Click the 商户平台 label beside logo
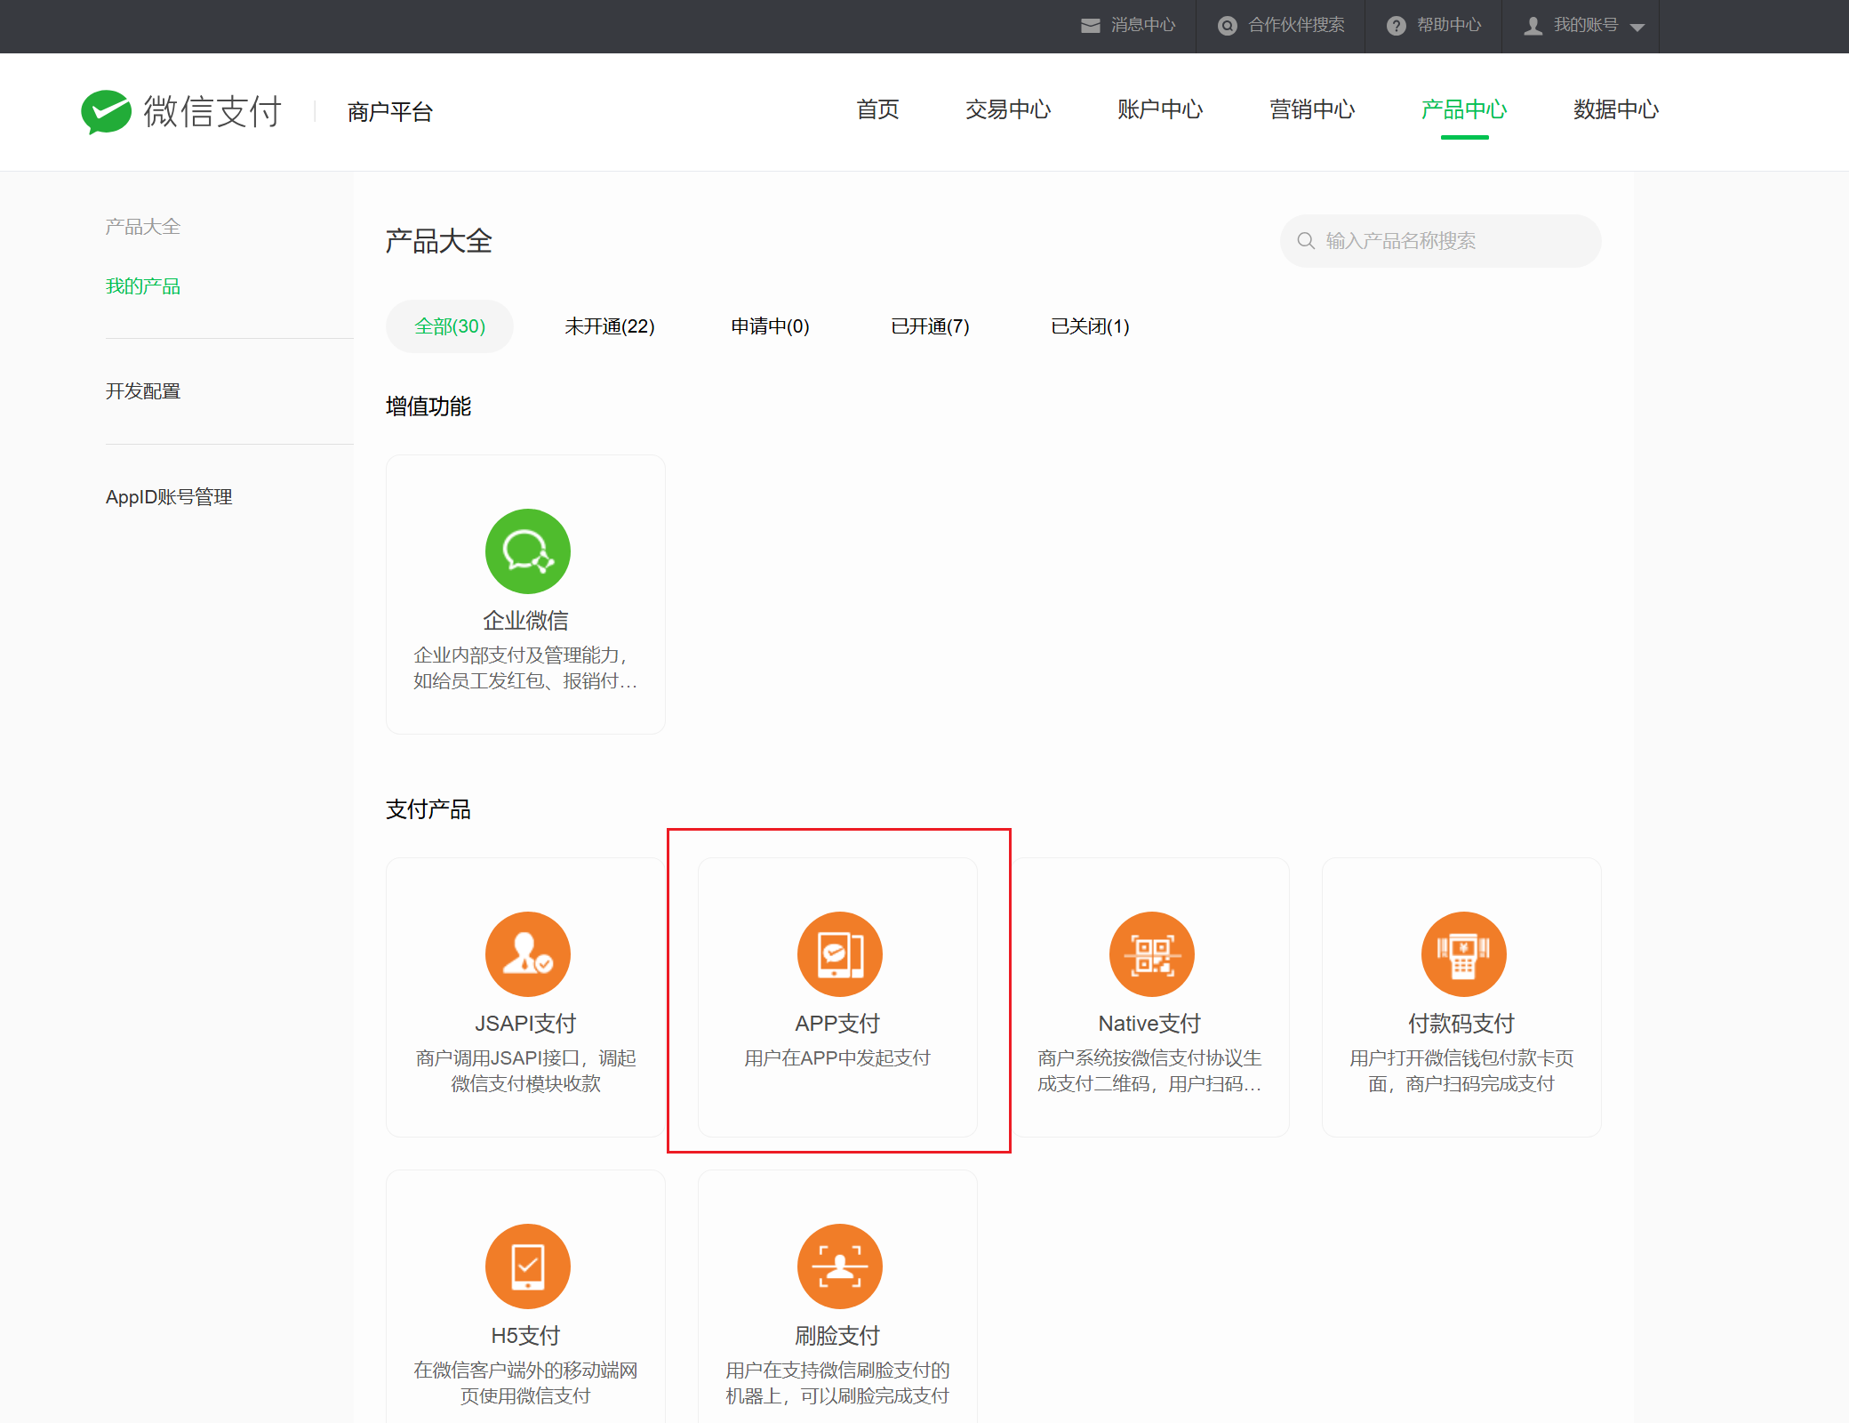The width and height of the screenshot is (1849, 1423). (x=390, y=112)
